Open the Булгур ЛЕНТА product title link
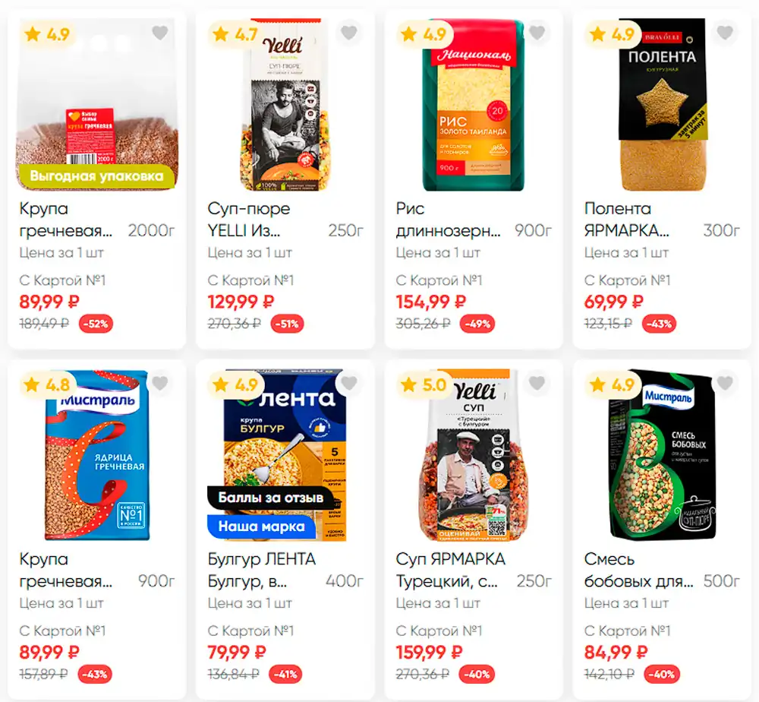The width and height of the screenshot is (759, 702). 261,571
